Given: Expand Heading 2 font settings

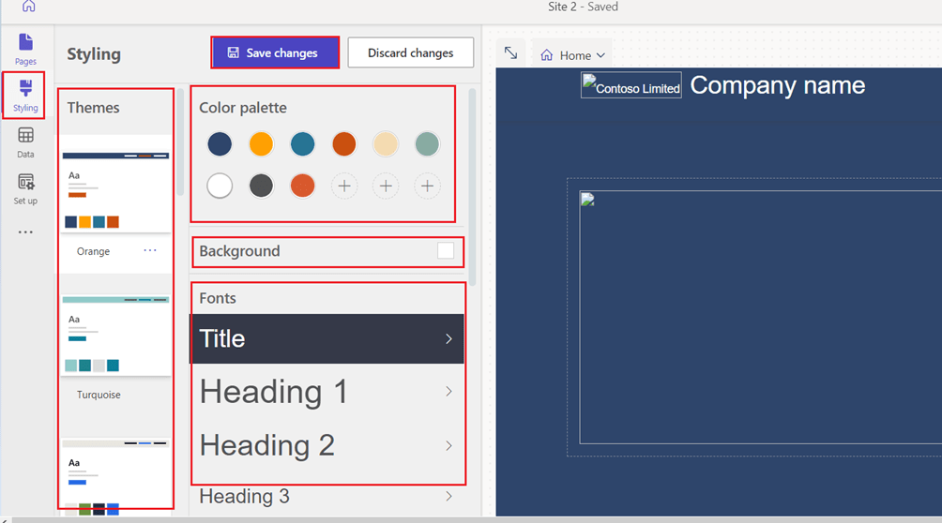Looking at the screenshot, I should [x=448, y=445].
